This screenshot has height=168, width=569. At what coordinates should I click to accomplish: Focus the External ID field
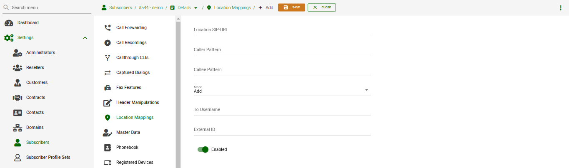click(282, 130)
